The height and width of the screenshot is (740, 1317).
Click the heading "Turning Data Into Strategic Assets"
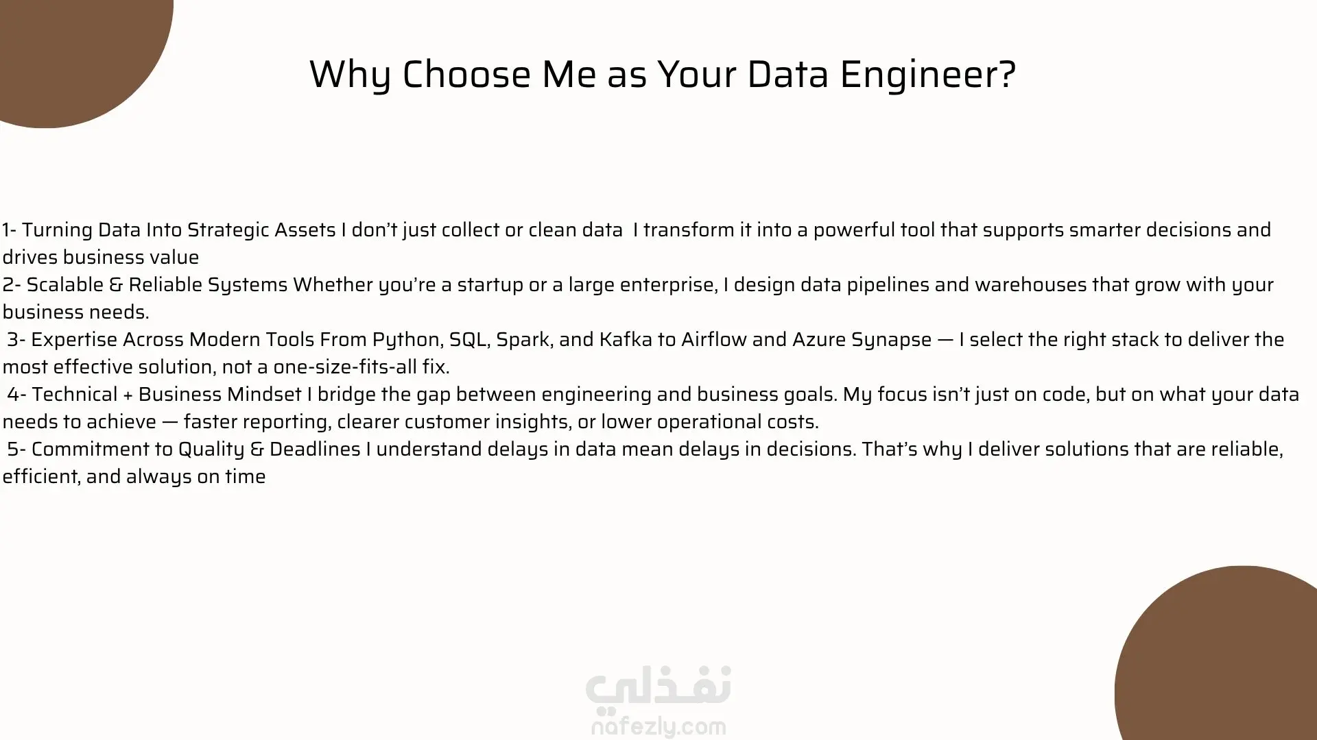179,230
